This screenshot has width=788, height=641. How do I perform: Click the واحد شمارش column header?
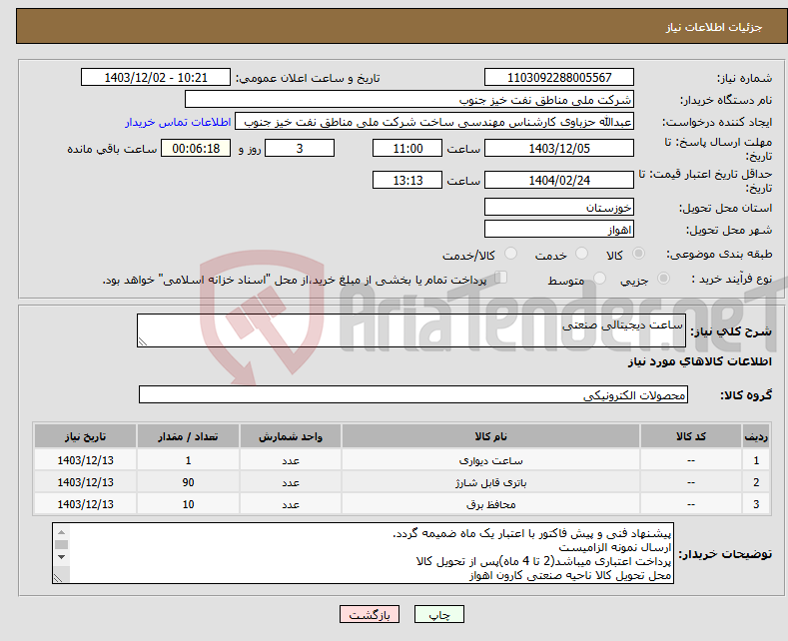pyautogui.click(x=291, y=436)
